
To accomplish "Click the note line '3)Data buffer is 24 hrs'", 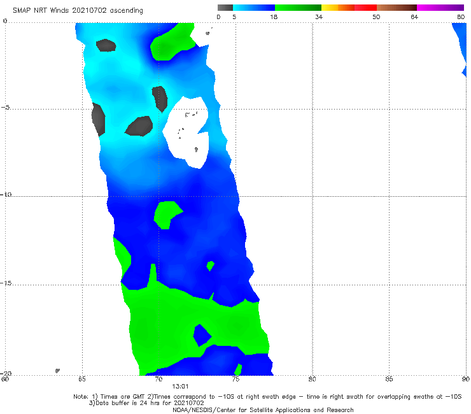I will [146, 403].
